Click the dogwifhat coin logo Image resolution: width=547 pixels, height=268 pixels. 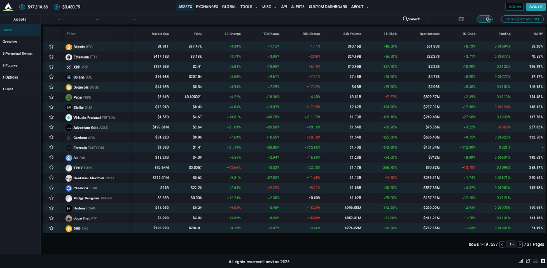(x=69, y=218)
